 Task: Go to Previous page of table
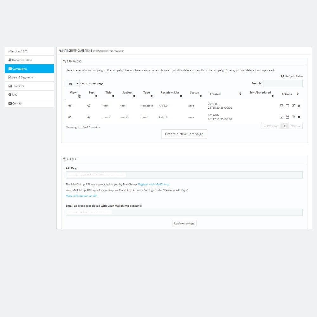click(x=271, y=126)
